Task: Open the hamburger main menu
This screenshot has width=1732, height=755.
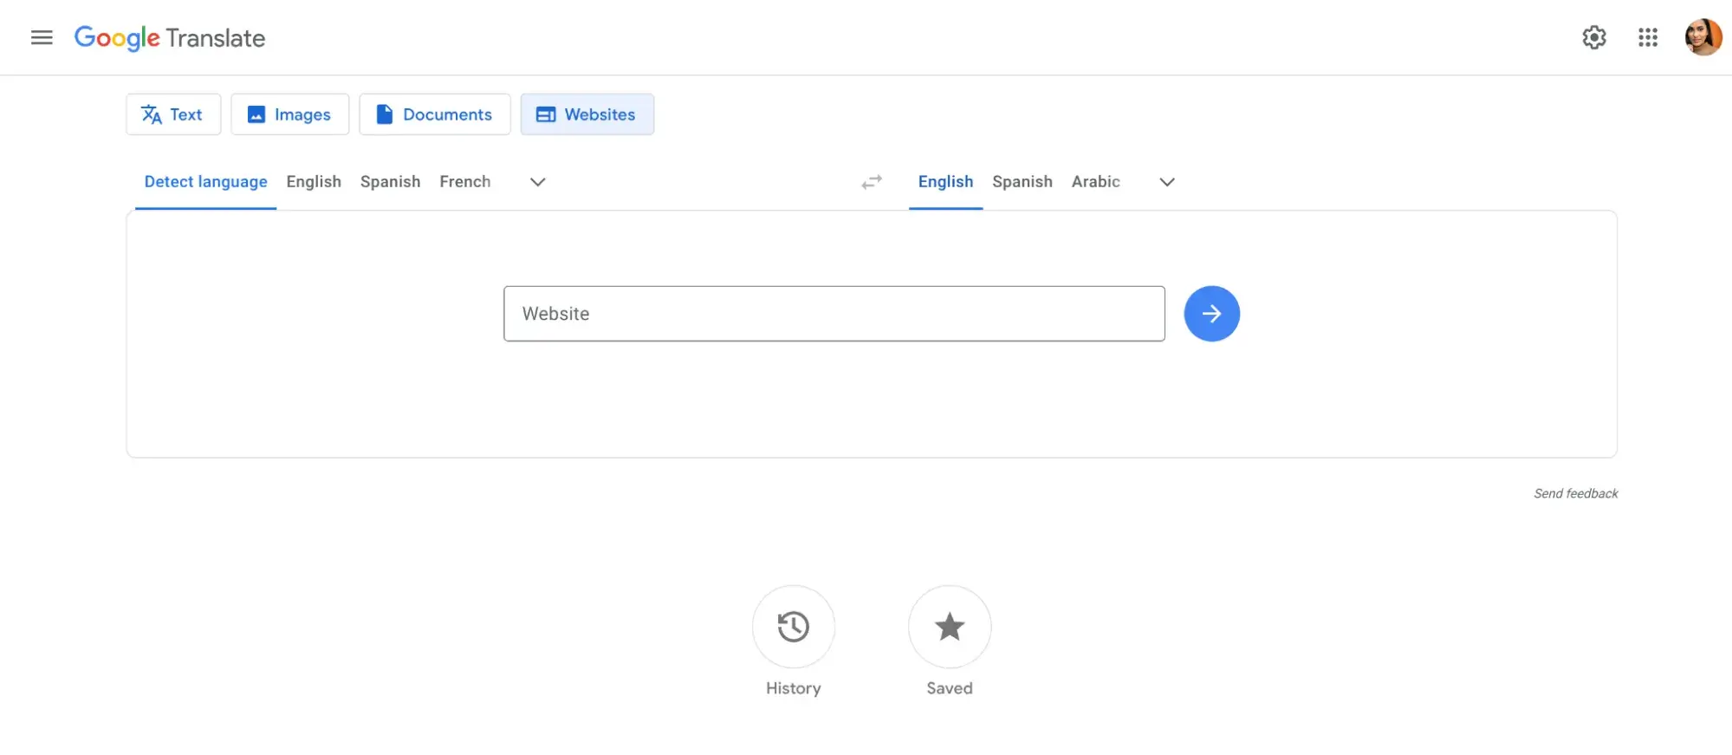Action: (x=42, y=37)
